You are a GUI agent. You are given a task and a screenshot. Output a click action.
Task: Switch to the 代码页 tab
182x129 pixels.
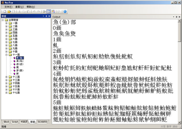tap(24, 122)
